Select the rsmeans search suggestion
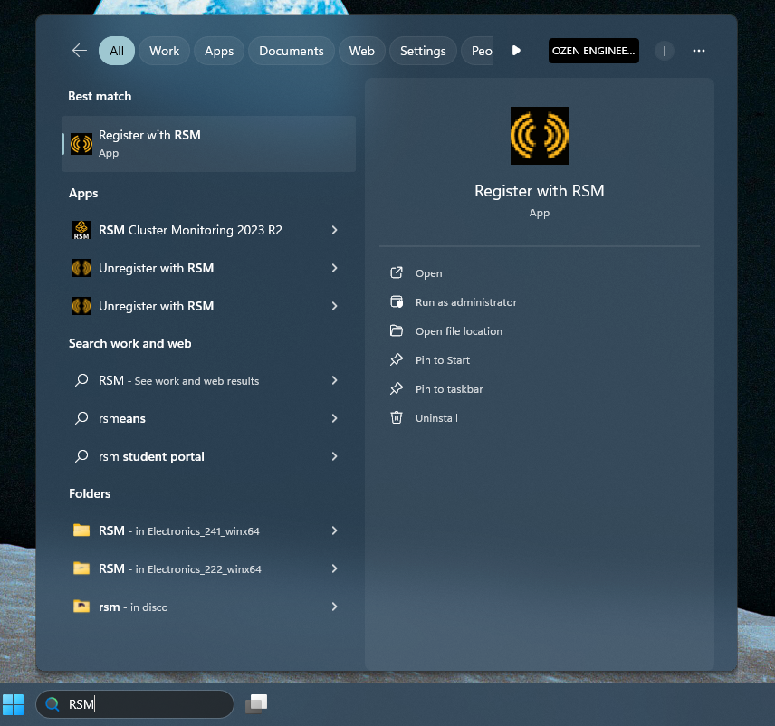Image resolution: width=775 pixels, height=726 pixels. pos(122,418)
